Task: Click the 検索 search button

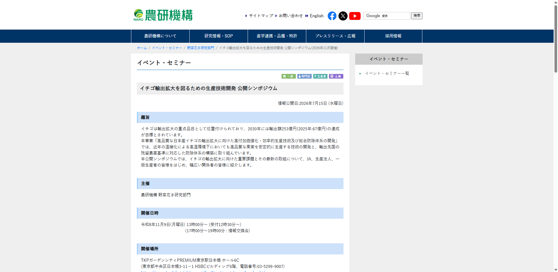Action: (417, 16)
